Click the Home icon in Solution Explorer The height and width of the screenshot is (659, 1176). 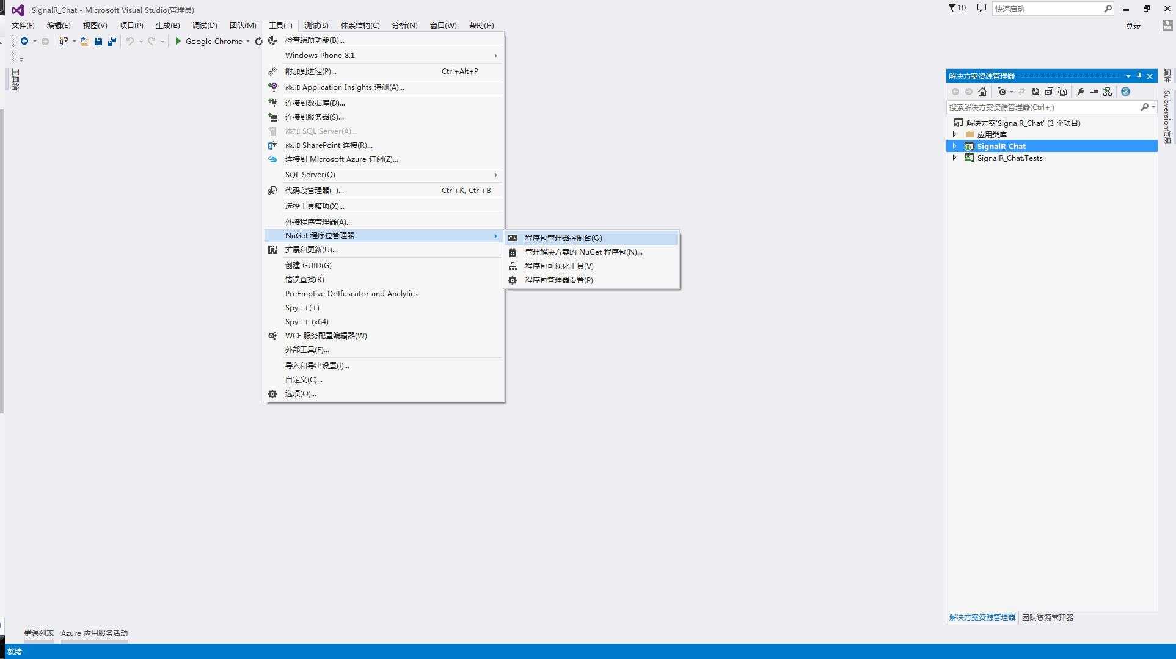coord(982,92)
